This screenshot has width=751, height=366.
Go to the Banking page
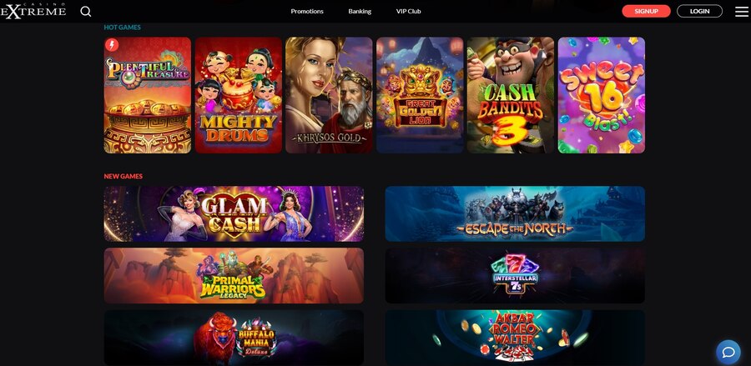pyautogui.click(x=360, y=11)
